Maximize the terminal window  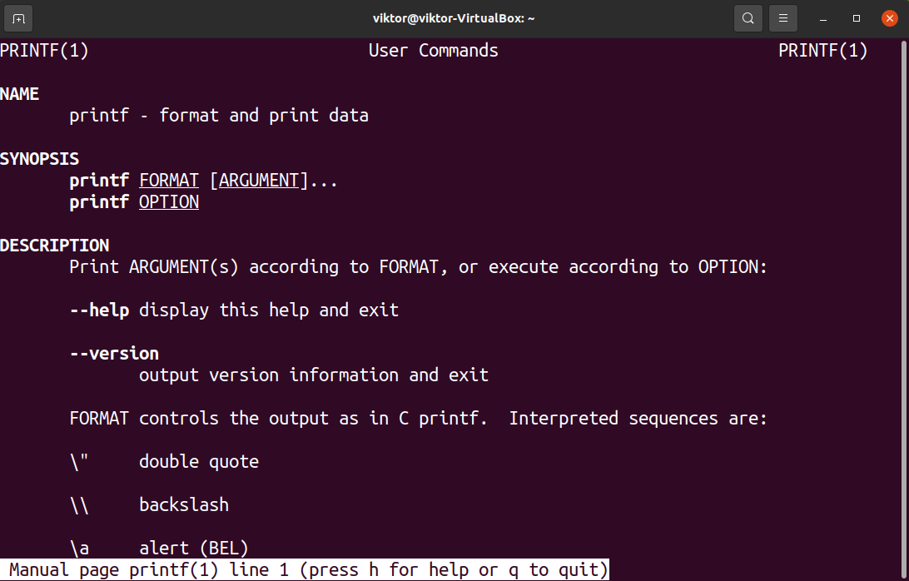855,17
